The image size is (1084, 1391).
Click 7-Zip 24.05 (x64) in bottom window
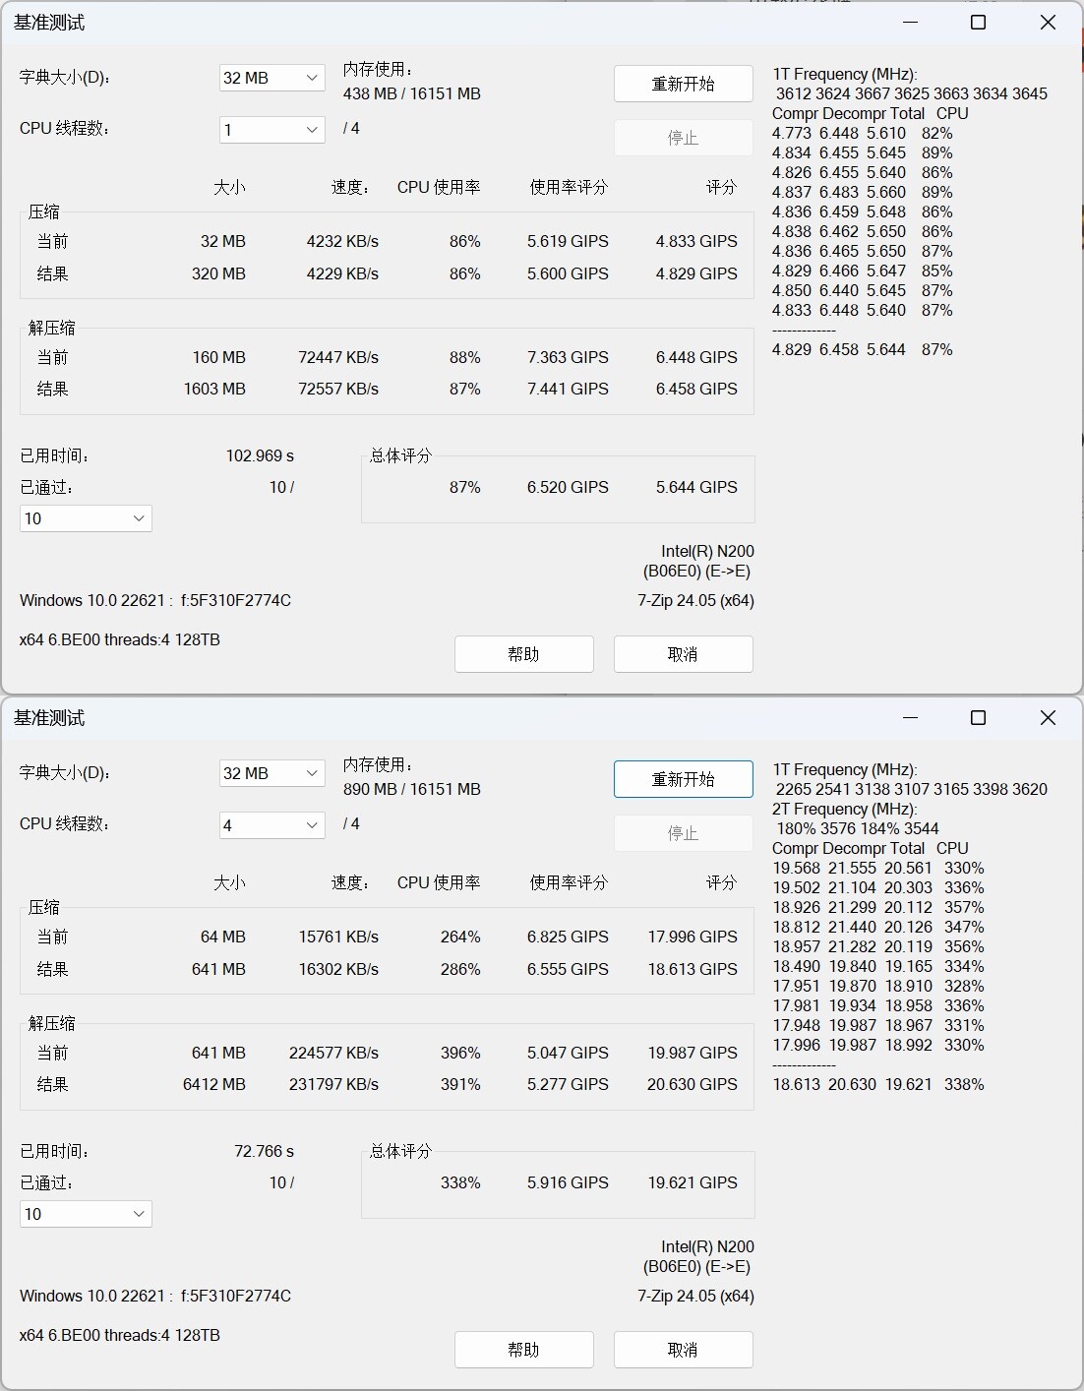tap(695, 1296)
